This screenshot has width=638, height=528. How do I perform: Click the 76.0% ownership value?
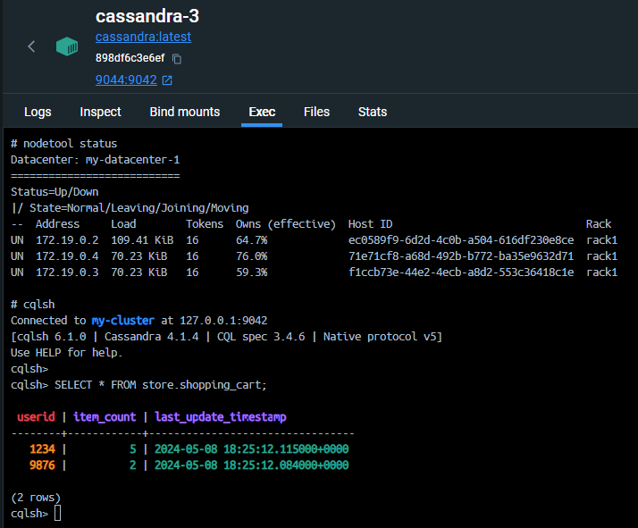tap(252, 256)
